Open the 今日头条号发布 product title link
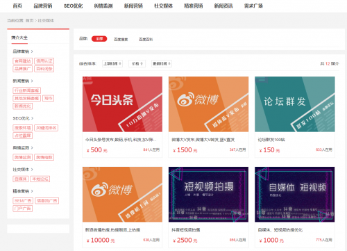The height and width of the screenshot is (251, 347). [x=121, y=140]
